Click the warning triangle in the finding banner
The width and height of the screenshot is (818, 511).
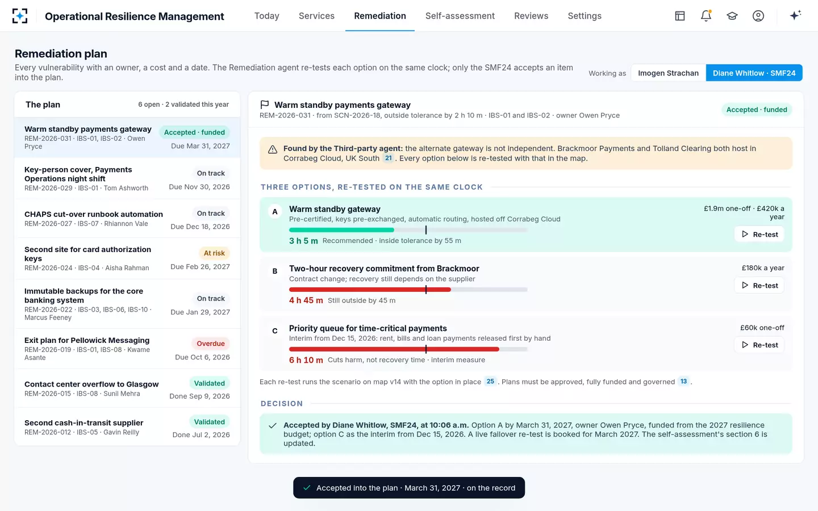(273, 149)
